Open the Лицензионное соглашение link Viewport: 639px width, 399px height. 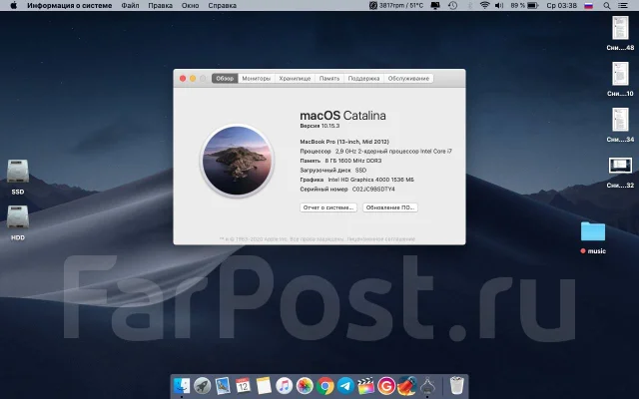[x=381, y=239]
